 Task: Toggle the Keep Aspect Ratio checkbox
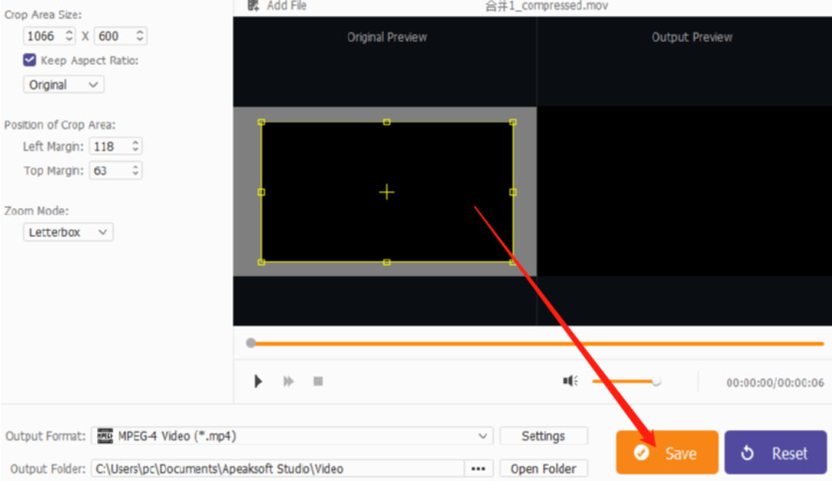click(30, 60)
